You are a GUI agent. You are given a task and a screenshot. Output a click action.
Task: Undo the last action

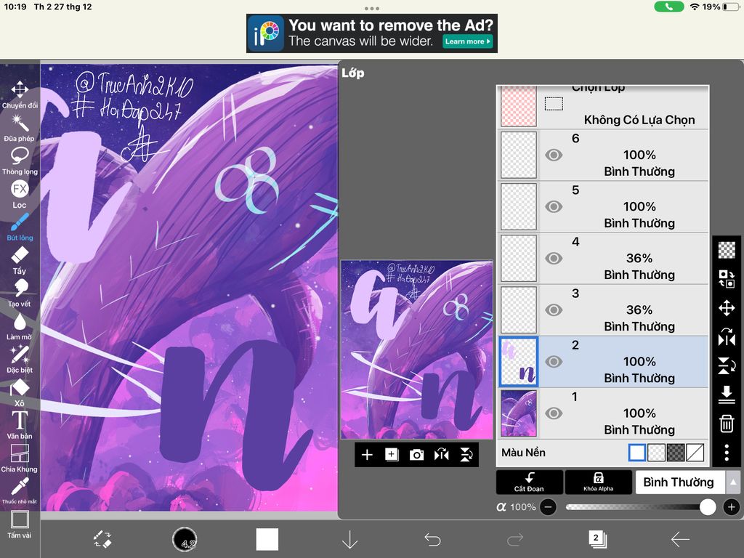(432, 540)
